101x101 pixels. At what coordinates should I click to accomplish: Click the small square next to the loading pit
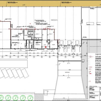pos(83,61)
